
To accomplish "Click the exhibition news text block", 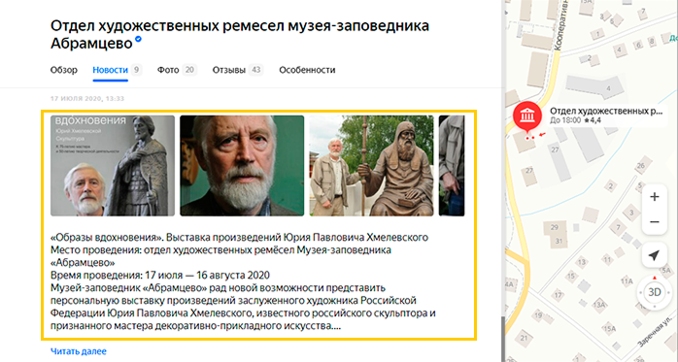I will 243,281.
